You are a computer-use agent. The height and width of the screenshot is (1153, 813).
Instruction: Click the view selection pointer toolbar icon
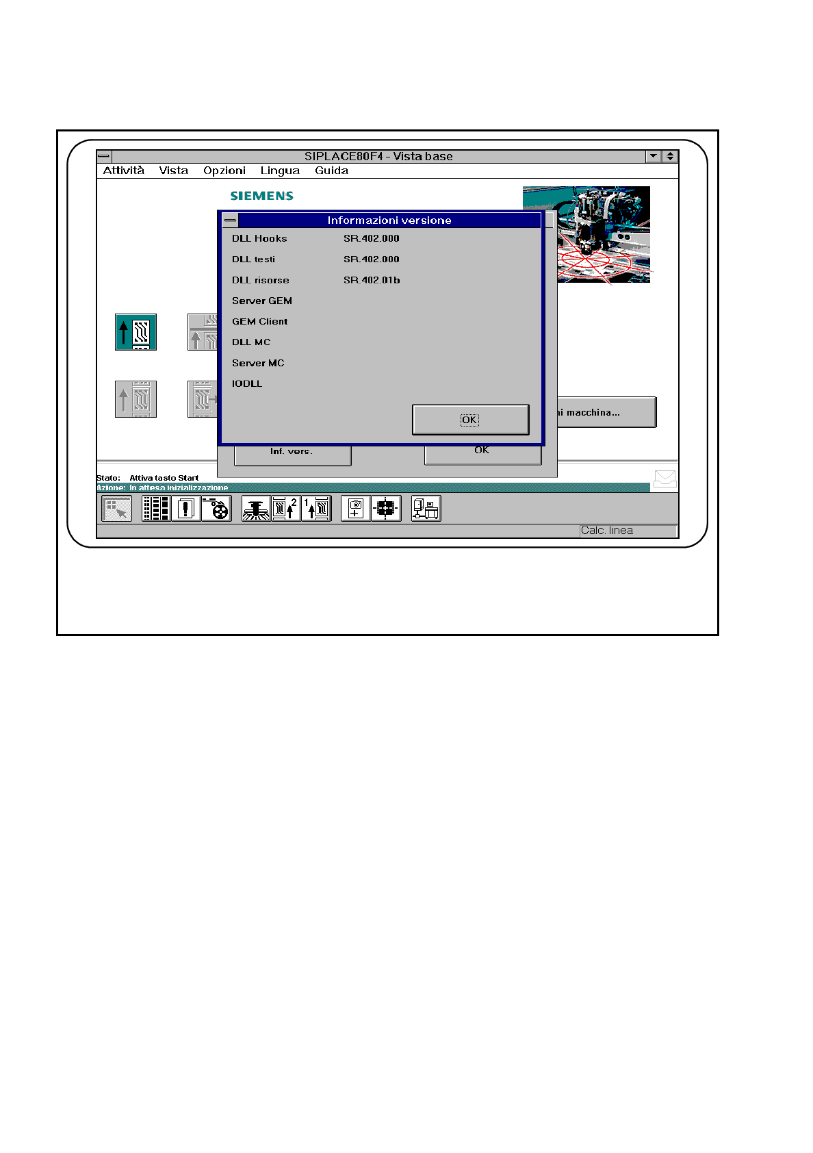click(x=117, y=509)
